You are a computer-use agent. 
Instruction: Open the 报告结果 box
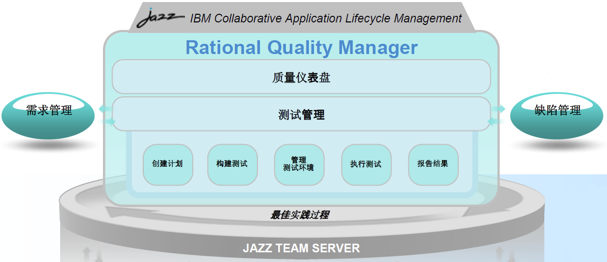pyautogui.click(x=433, y=165)
